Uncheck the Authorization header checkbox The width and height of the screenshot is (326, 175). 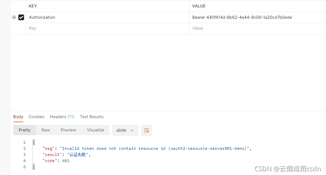click(21, 17)
